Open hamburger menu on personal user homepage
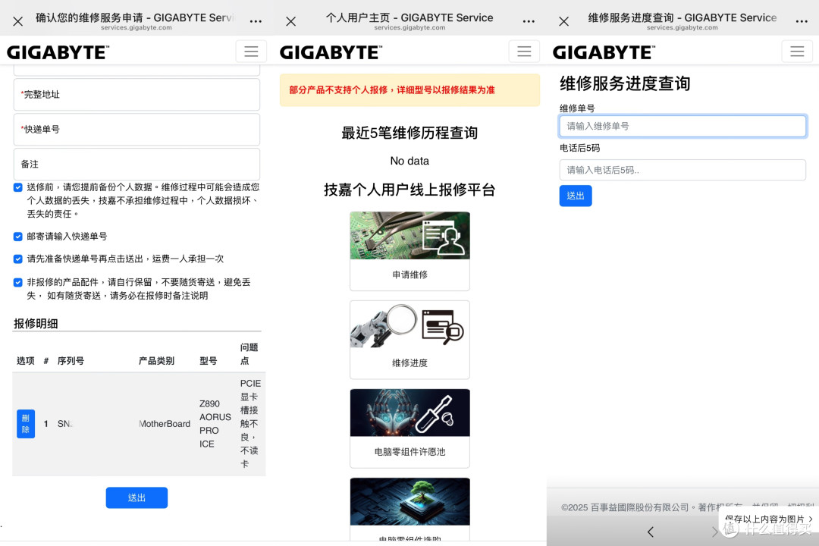 (524, 52)
